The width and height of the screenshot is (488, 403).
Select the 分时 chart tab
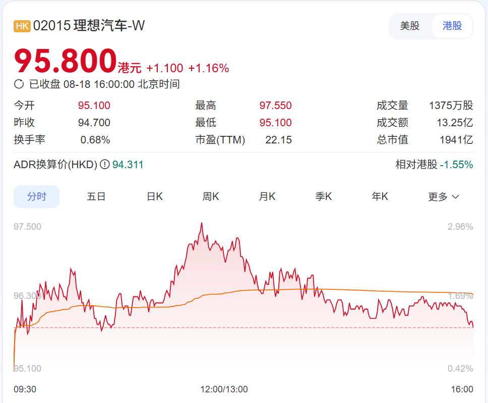pyautogui.click(x=36, y=196)
